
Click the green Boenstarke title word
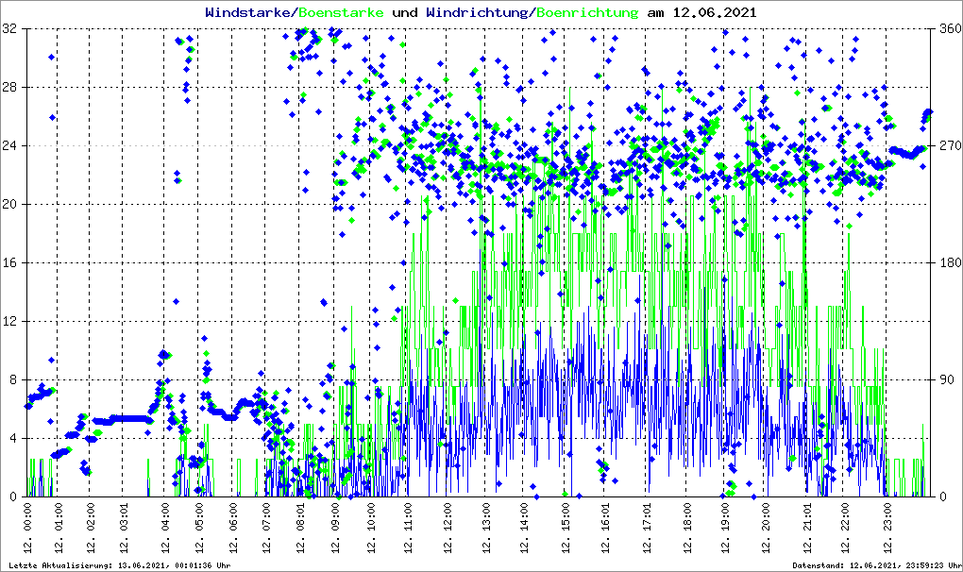(341, 13)
